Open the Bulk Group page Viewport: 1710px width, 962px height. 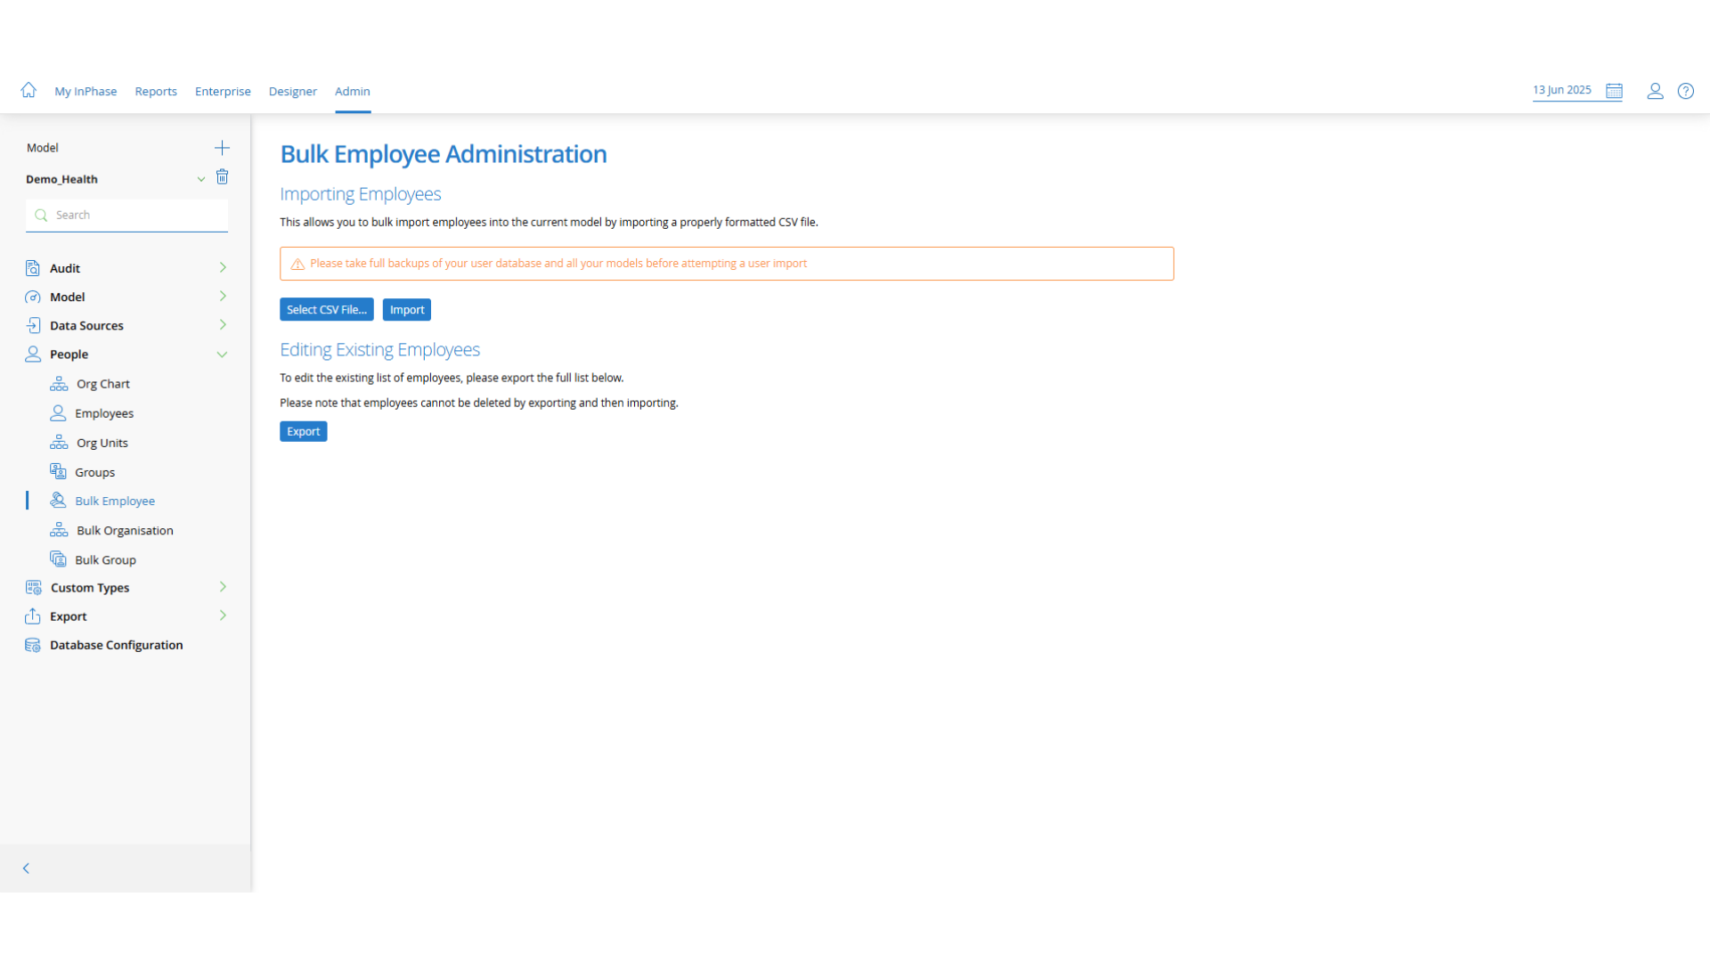tap(106, 559)
